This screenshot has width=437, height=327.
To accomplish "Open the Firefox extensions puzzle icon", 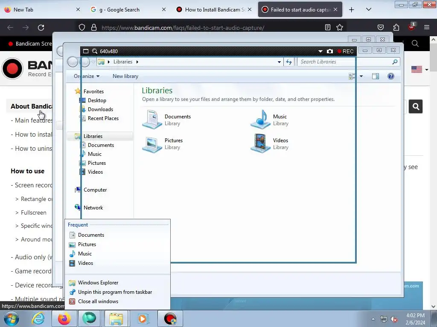I will pyautogui.click(x=396, y=28).
